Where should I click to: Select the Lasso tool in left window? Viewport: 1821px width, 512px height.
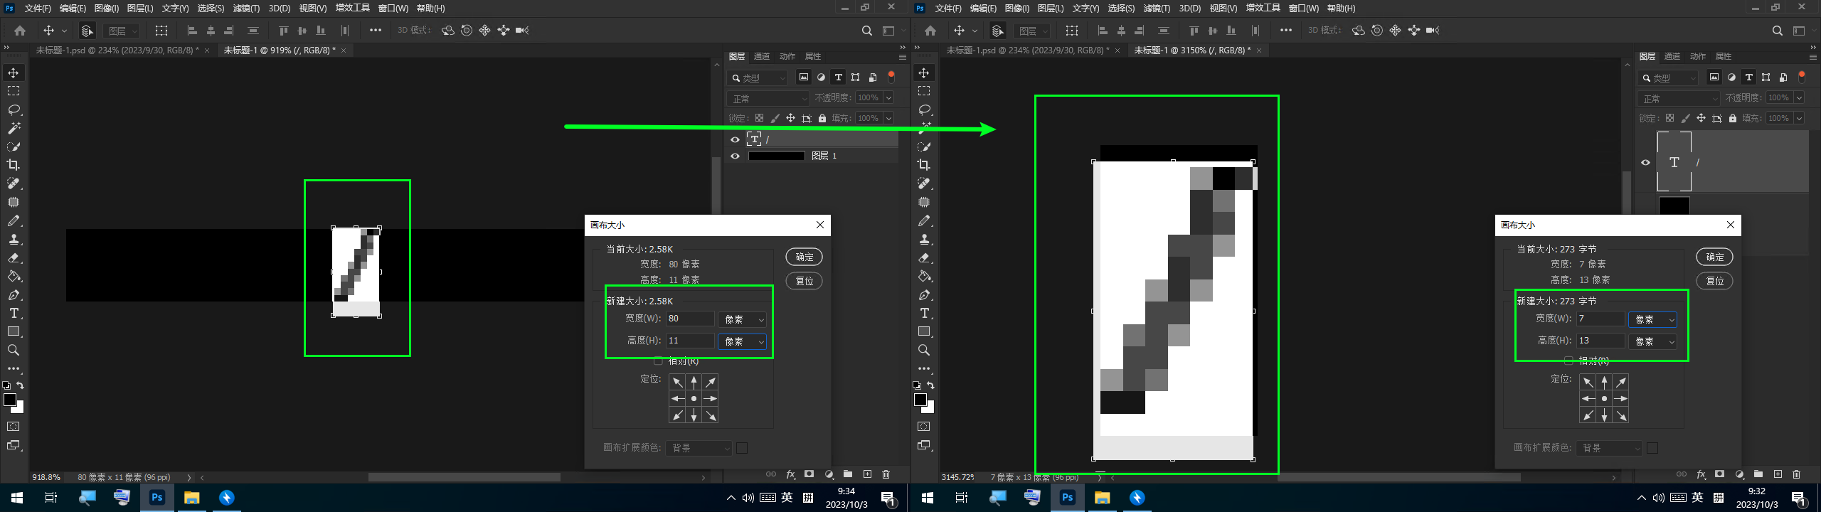(x=14, y=110)
